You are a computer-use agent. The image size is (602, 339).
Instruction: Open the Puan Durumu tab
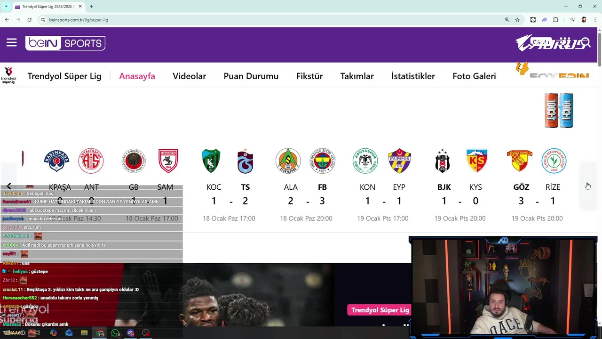point(251,76)
